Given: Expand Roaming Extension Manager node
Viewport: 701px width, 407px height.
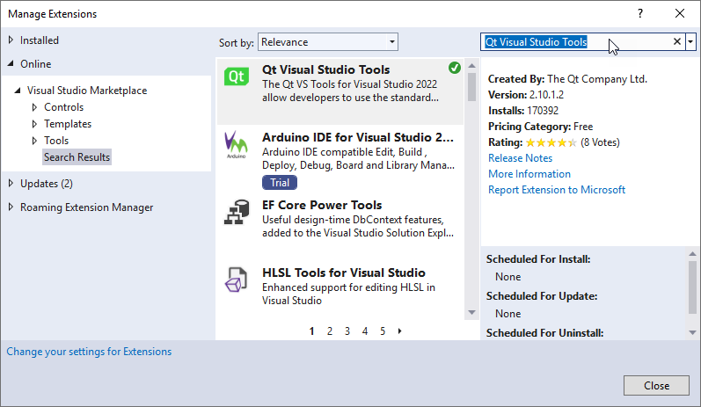Looking at the screenshot, I should coord(11,207).
